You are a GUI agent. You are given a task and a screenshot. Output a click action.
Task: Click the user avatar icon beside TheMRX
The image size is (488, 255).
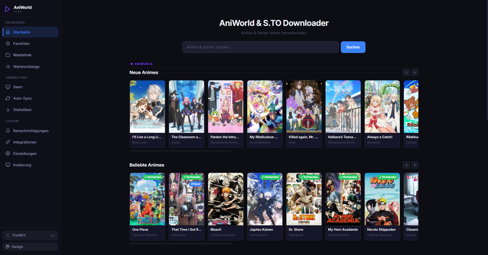(x=8, y=235)
